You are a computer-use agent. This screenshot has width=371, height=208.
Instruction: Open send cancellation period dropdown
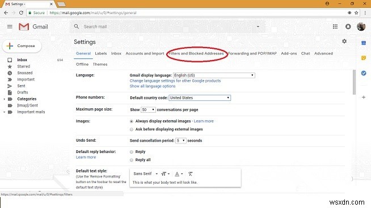pyautogui.click(x=180, y=141)
